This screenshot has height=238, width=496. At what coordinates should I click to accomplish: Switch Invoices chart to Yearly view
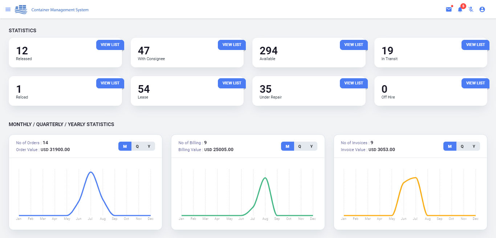(474, 146)
